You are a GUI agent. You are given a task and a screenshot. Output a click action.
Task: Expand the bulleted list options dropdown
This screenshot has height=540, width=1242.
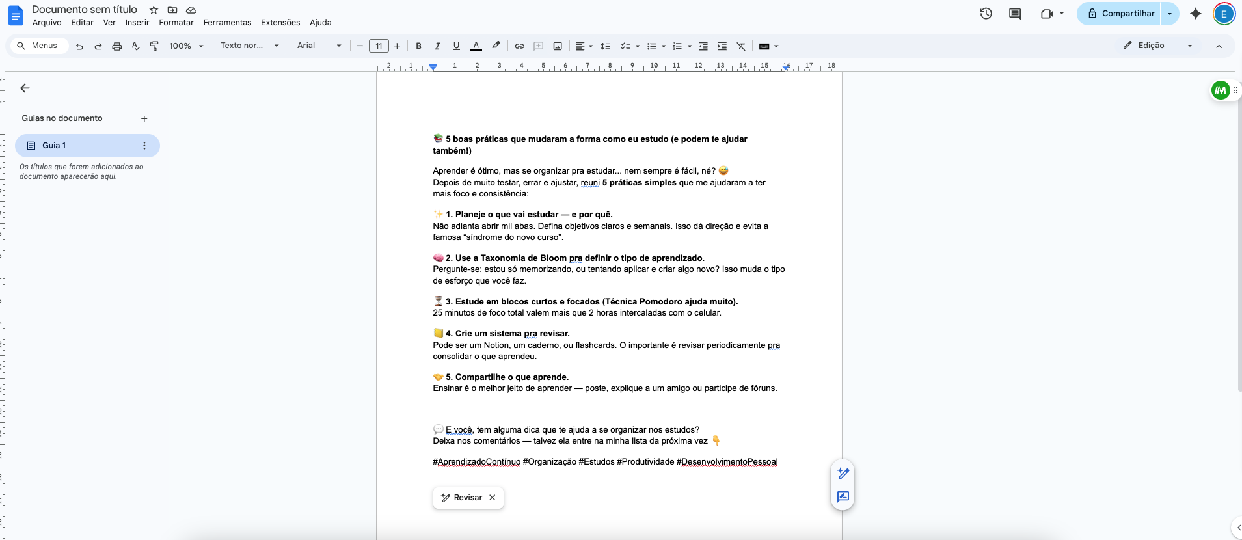tap(664, 46)
